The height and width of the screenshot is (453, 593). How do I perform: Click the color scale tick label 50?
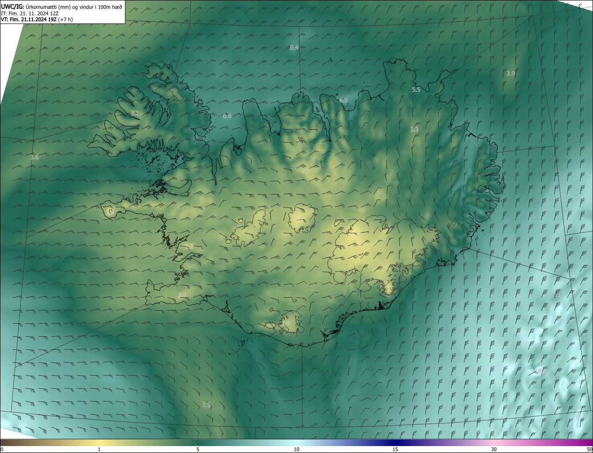click(x=589, y=449)
